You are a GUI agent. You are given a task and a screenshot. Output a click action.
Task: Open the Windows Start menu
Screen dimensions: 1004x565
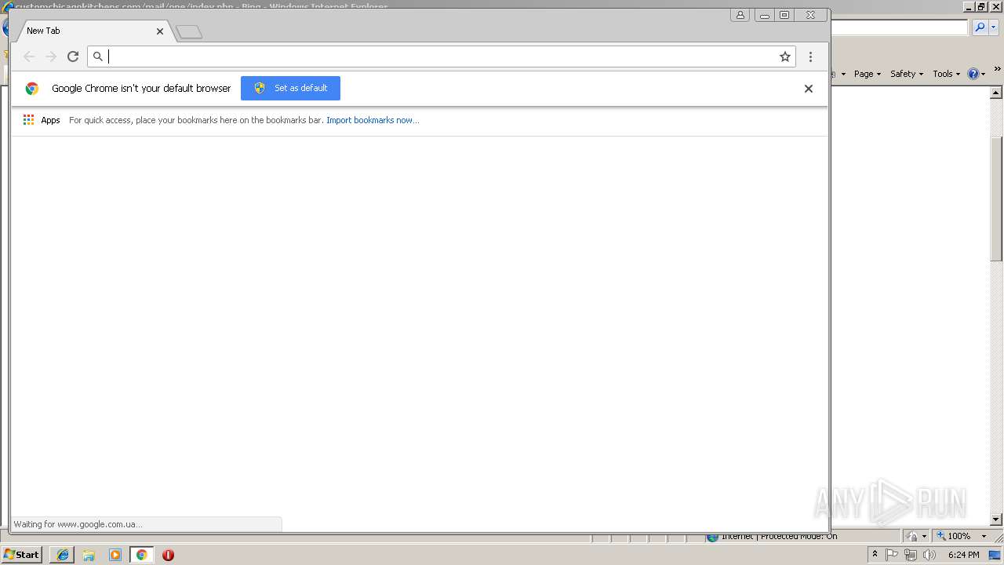(22, 555)
